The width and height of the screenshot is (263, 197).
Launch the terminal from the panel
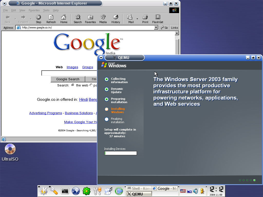pos(65,191)
